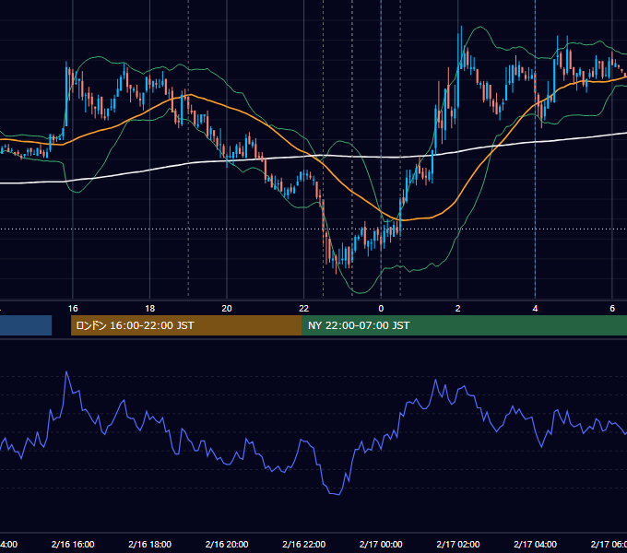The image size is (627, 553).
Task: Click the hour 16 axis label
Action: pyautogui.click(x=73, y=309)
